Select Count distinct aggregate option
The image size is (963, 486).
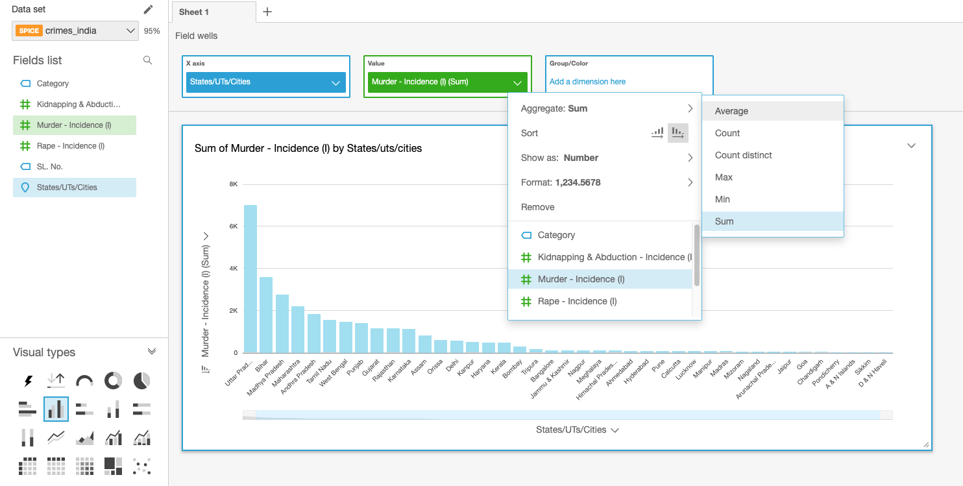pos(743,155)
